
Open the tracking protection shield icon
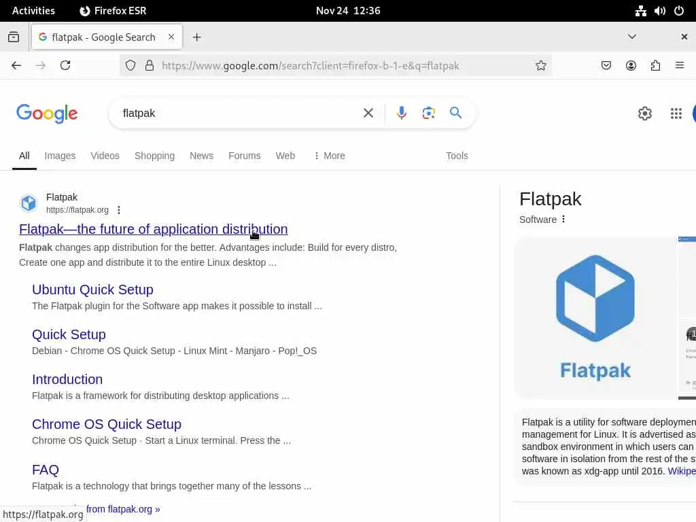tap(130, 66)
